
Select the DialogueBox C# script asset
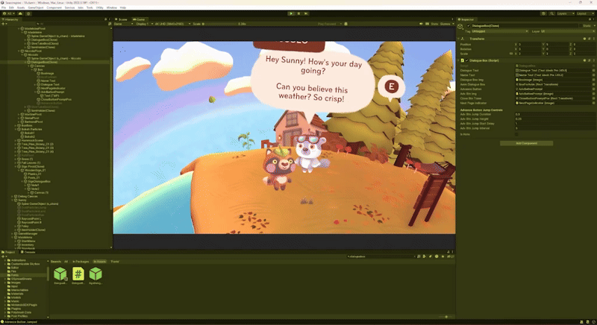pyautogui.click(x=78, y=274)
